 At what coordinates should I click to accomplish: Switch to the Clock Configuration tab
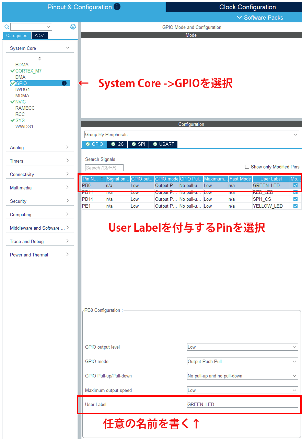(247, 7)
